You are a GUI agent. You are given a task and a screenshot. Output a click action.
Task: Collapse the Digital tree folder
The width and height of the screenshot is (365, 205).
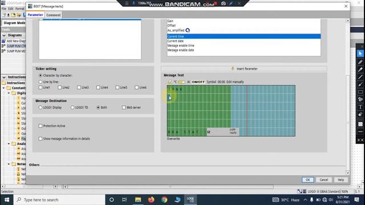coord(9,93)
